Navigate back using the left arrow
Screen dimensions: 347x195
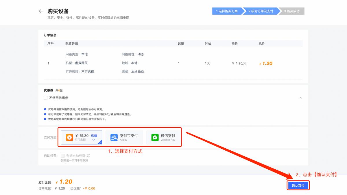point(41,11)
